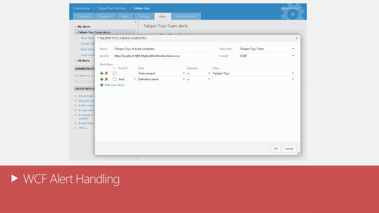
Task: Select Work Item alerts in the tree
Action: tap(87, 38)
